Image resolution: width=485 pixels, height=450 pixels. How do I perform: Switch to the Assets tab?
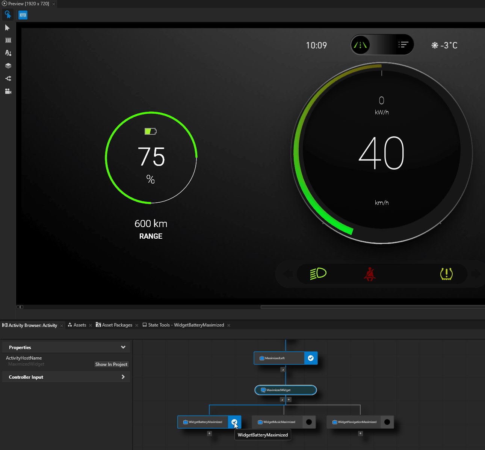point(80,325)
